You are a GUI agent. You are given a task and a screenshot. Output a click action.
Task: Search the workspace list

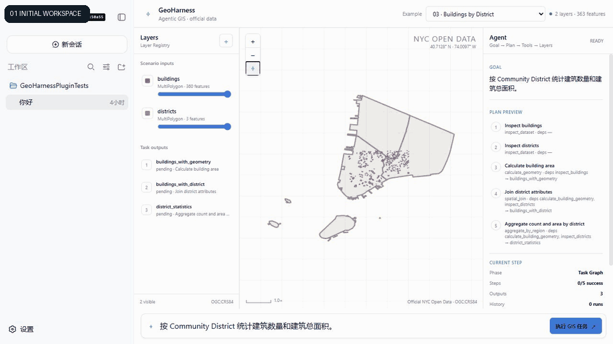click(x=91, y=67)
